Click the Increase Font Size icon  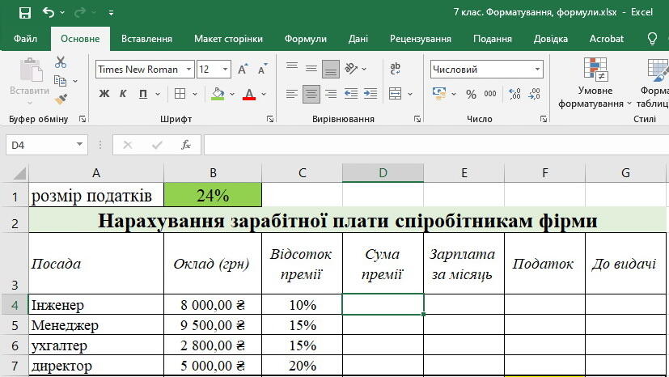243,69
